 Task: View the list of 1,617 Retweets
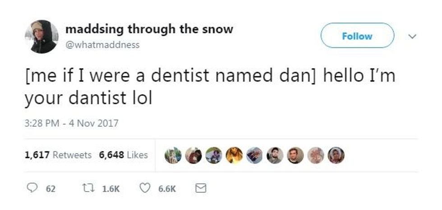pos(58,155)
